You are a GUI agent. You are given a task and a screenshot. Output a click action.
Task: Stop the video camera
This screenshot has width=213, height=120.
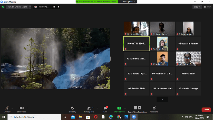click(x=22, y=108)
